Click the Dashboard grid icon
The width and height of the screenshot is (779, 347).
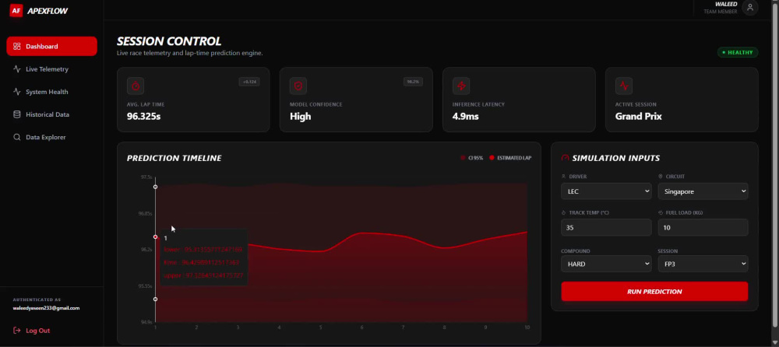click(x=17, y=46)
